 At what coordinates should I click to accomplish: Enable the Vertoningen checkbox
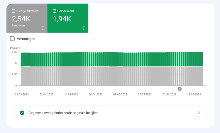coord(12,38)
